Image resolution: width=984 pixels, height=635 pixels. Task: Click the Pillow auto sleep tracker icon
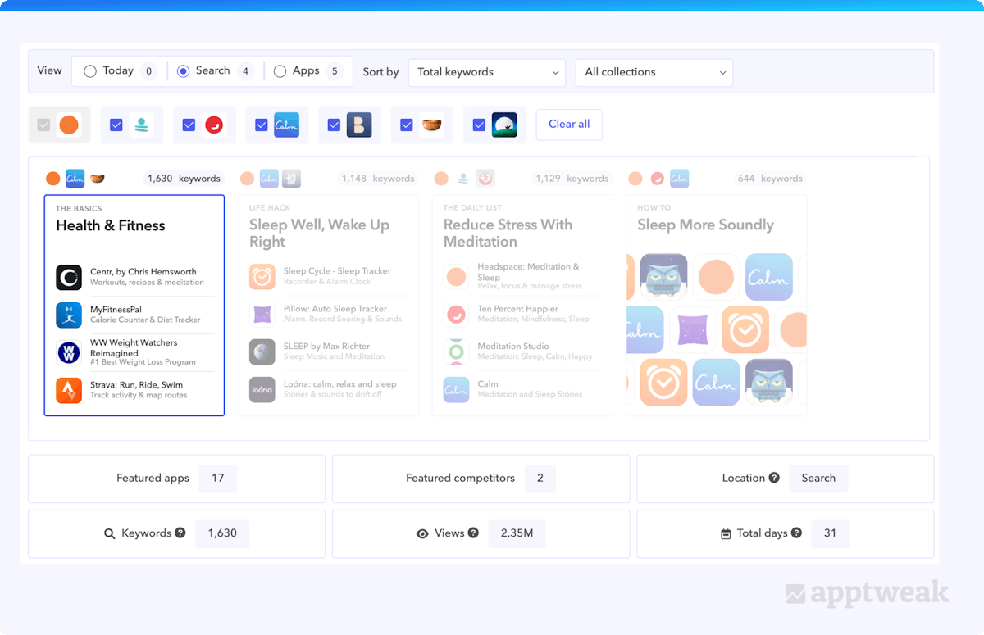(262, 314)
